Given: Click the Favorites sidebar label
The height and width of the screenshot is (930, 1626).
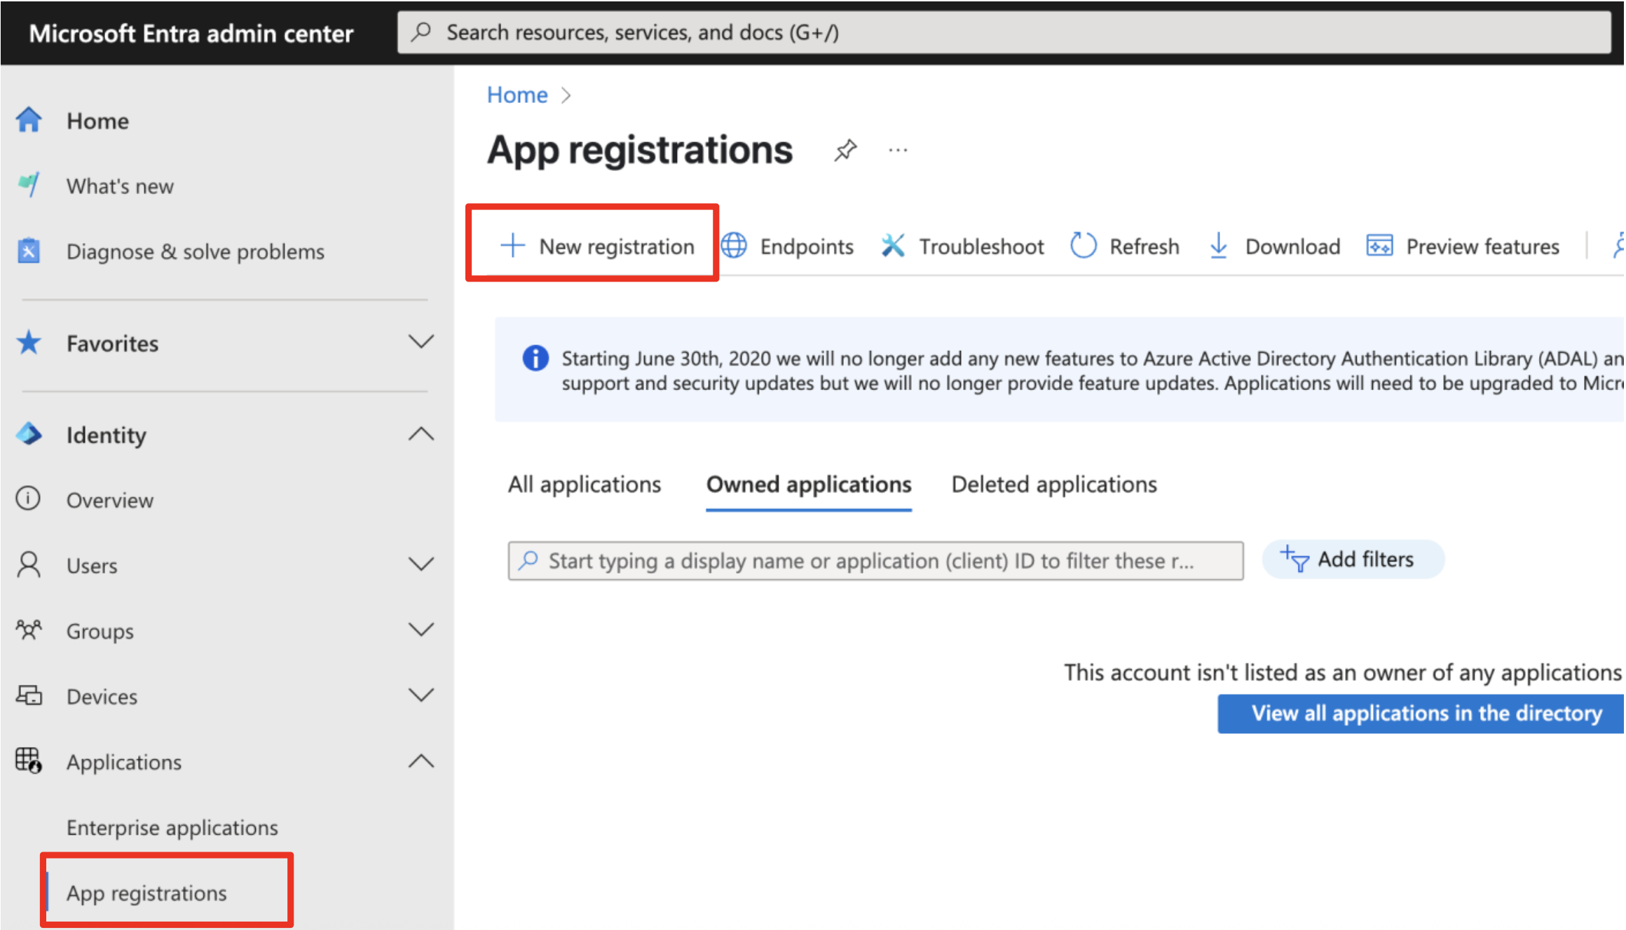Looking at the screenshot, I should pos(112,343).
